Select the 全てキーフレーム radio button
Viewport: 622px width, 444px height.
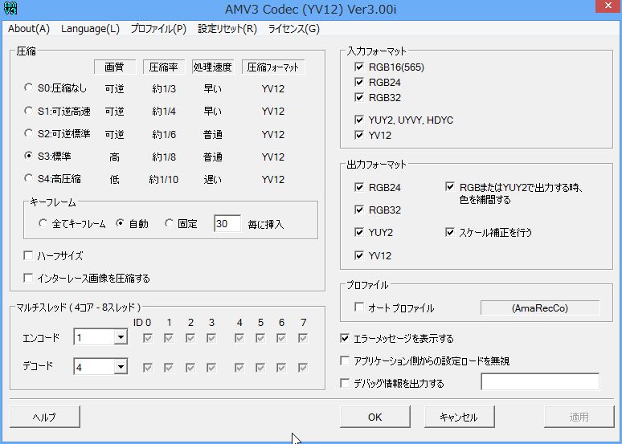tap(43, 224)
